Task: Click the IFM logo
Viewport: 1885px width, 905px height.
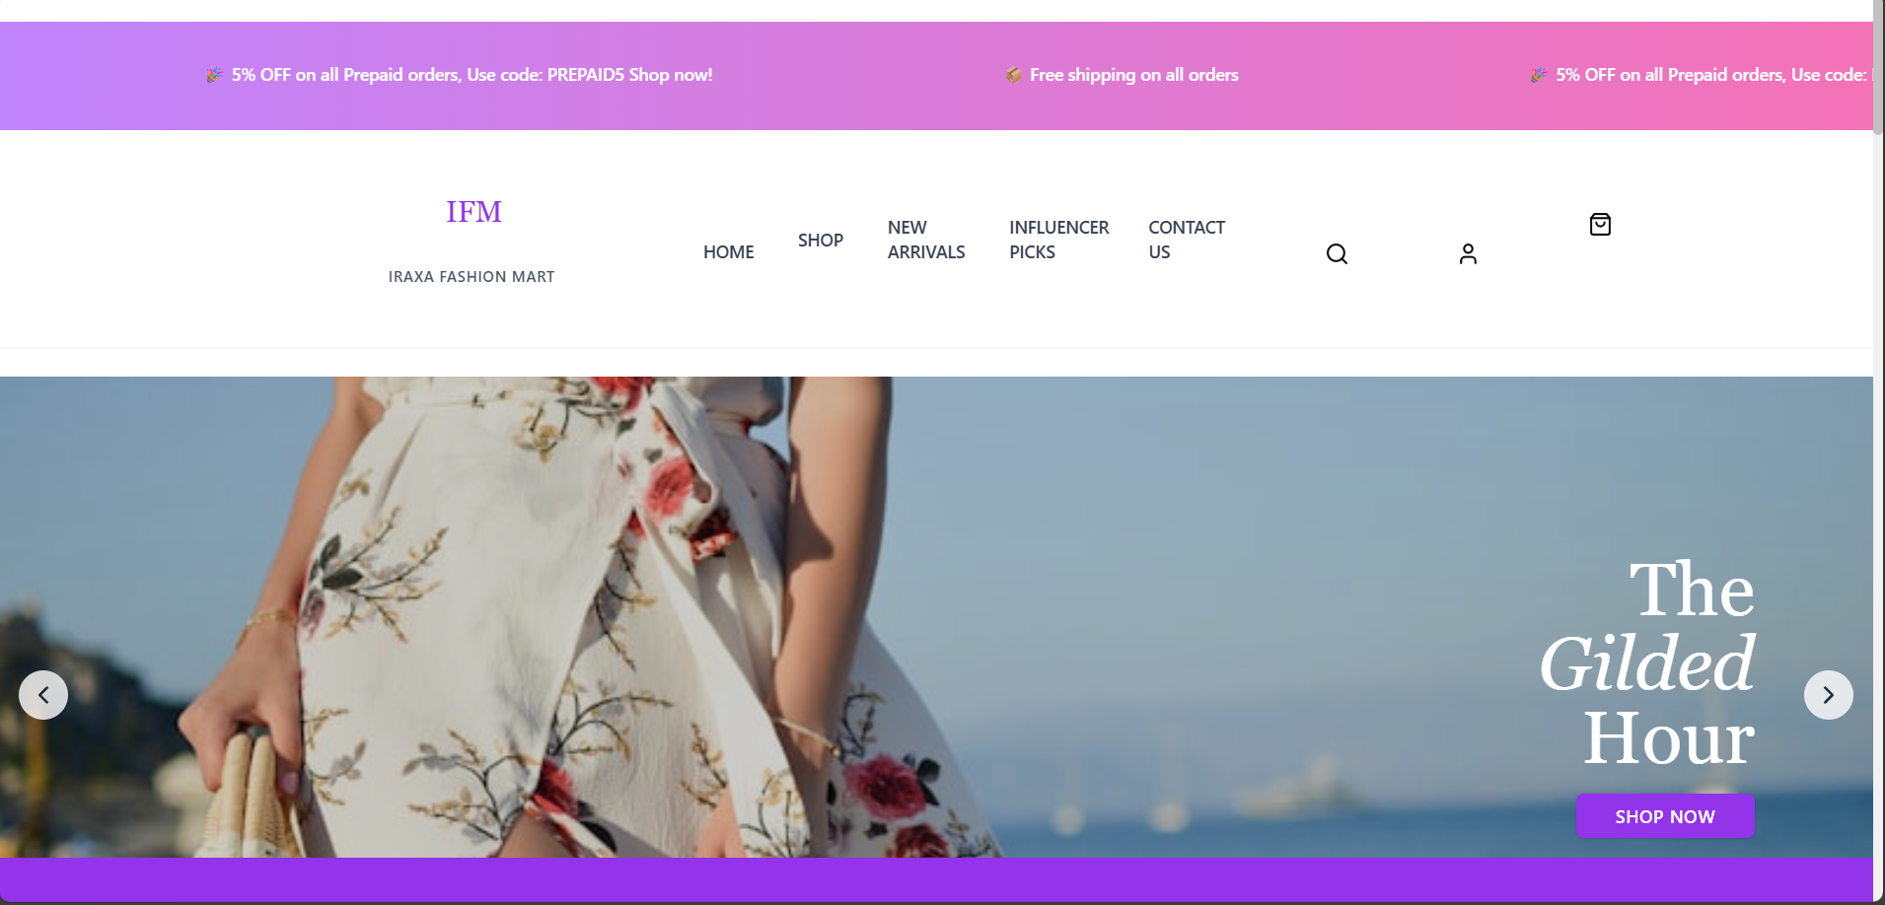Action: [x=473, y=212]
